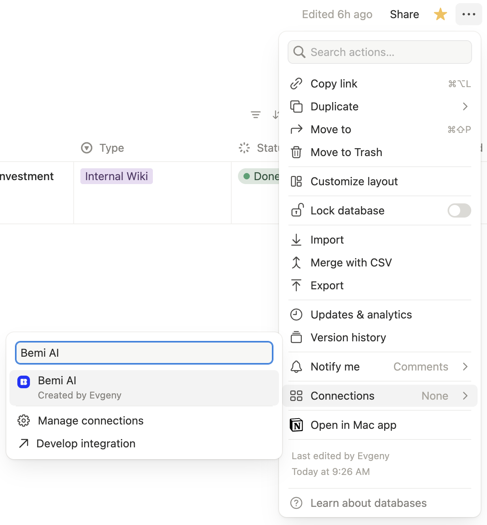Click the Bemi AI integration icon
This screenshot has width=487, height=525.
pos(24,382)
